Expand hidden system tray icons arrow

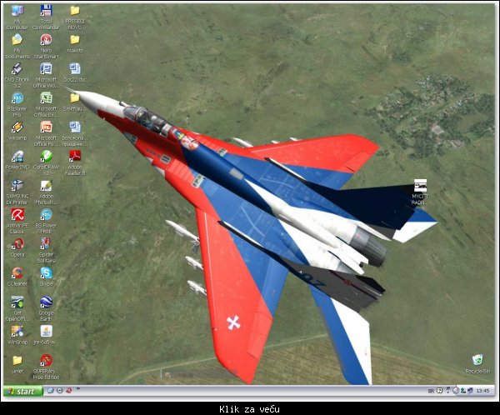point(456,391)
